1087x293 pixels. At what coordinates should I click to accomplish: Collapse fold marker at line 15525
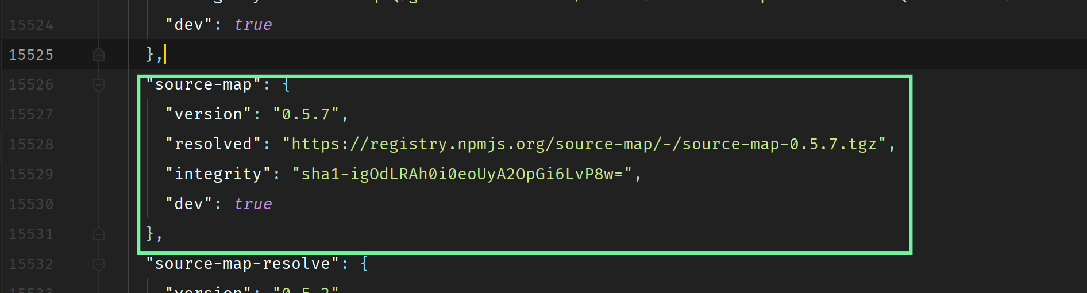coord(99,55)
